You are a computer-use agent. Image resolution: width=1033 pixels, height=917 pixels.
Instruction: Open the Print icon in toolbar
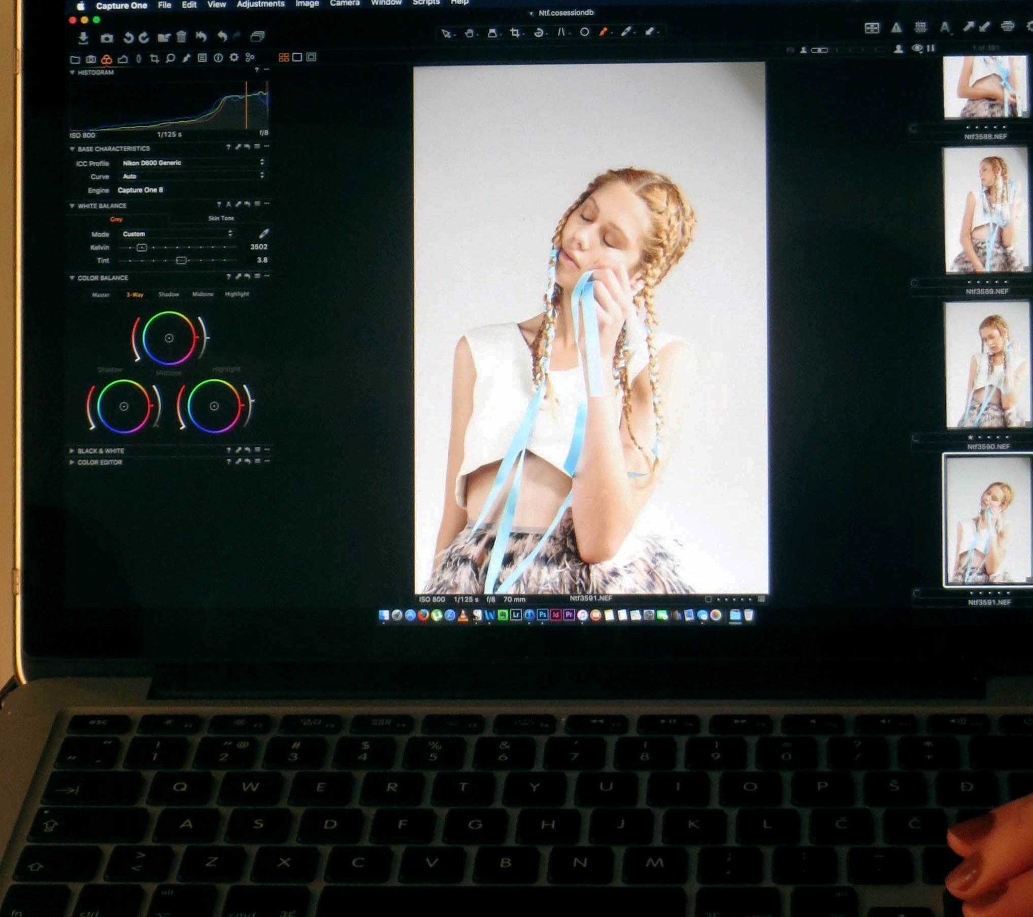point(1008,26)
